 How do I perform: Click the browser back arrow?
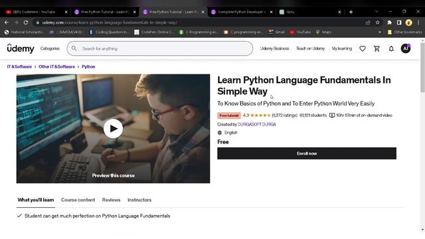(7, 23)
